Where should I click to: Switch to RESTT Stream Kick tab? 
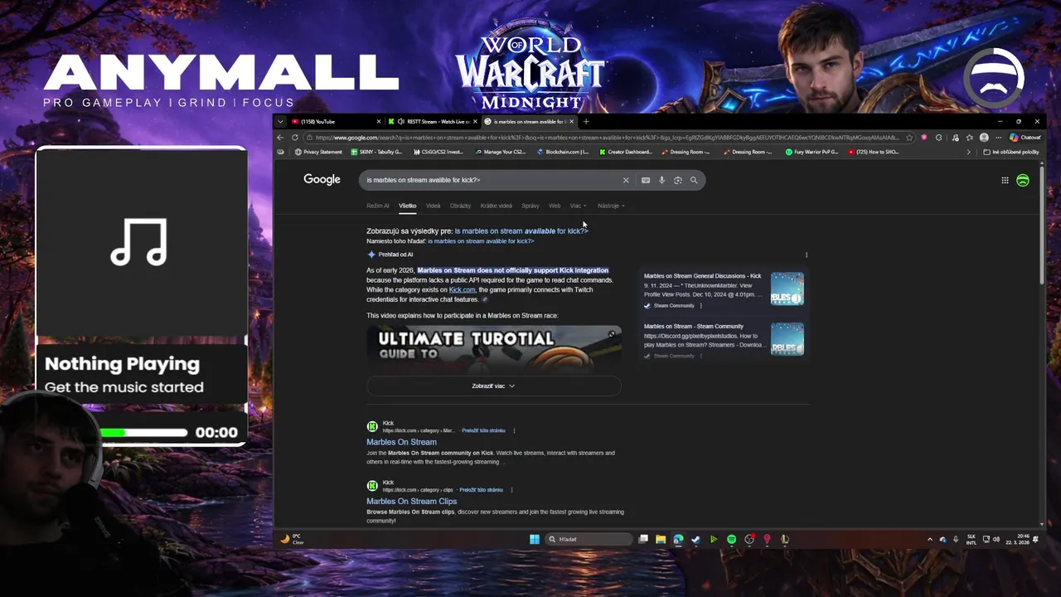433,122
